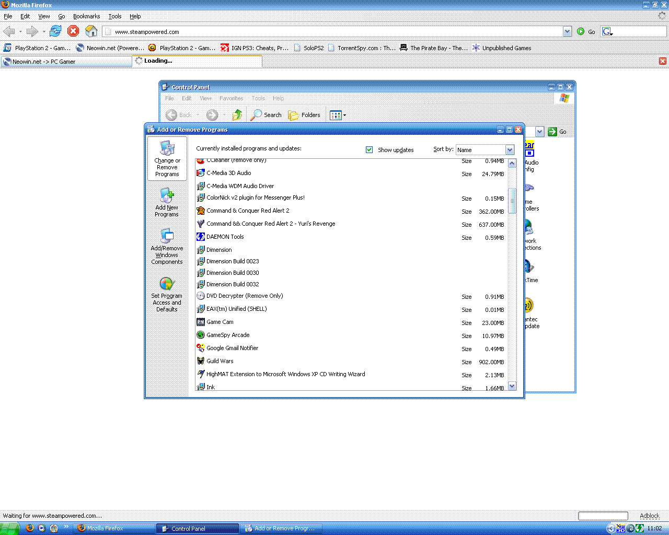
Task: Open the Unpublished Games bookmark
Action: [x=502, y=48]
